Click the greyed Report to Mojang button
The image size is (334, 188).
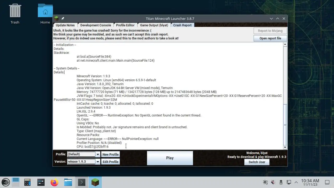point(270,31)
